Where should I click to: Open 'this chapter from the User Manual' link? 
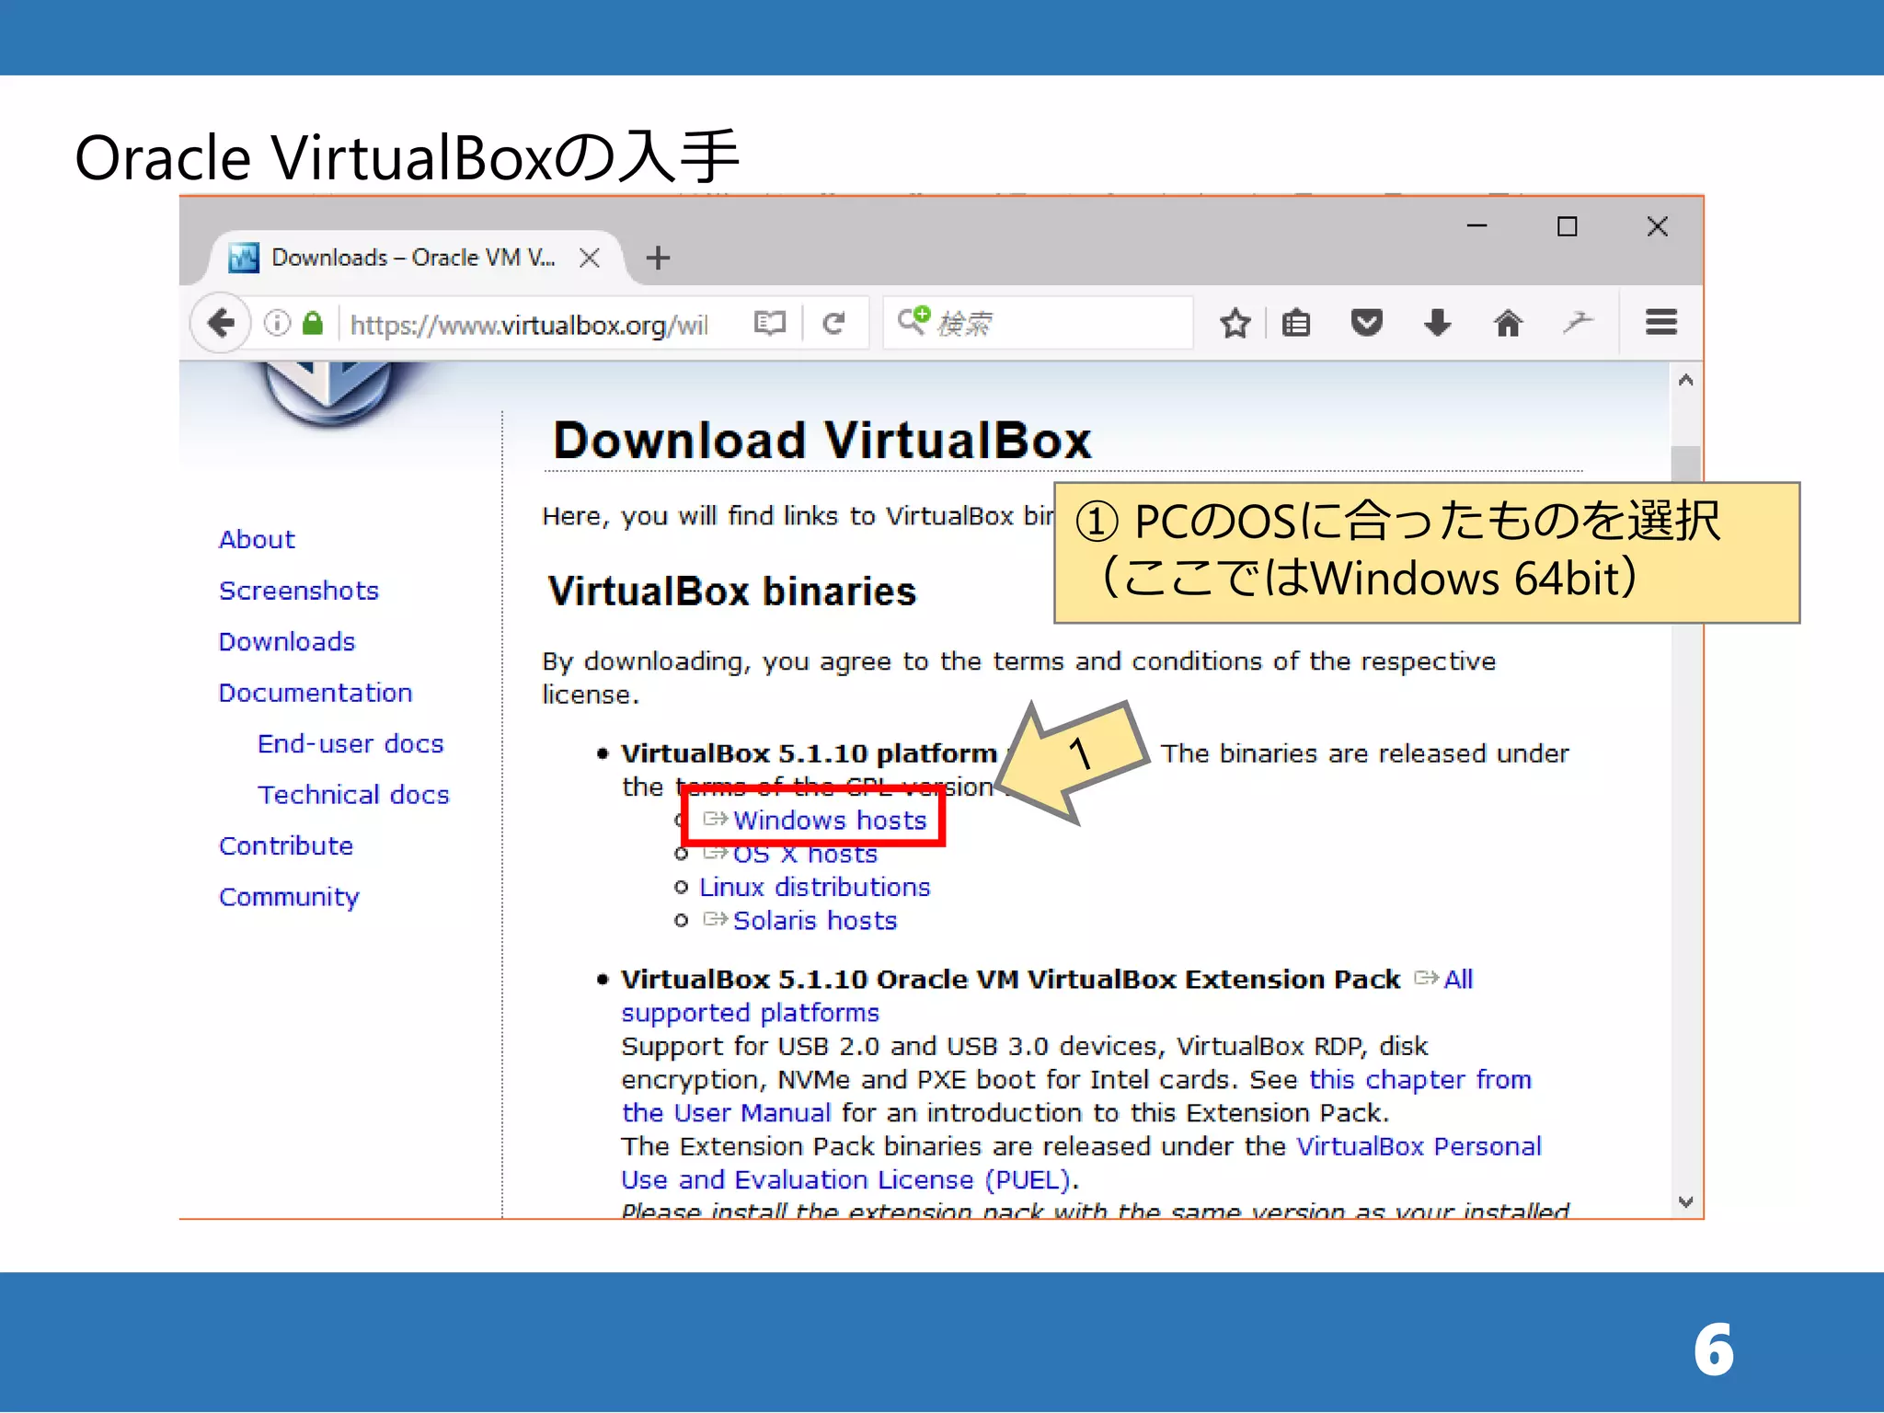click(1419, 1079)
